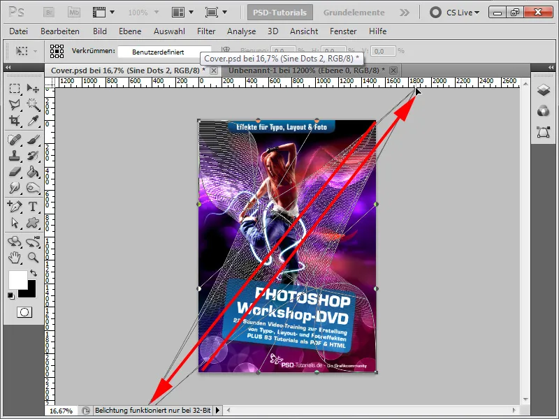Select the Grundelemente workspace

coord(354,13)
